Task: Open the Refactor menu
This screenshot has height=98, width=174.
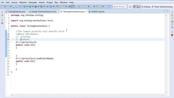Action: click(x=23, y=2)
